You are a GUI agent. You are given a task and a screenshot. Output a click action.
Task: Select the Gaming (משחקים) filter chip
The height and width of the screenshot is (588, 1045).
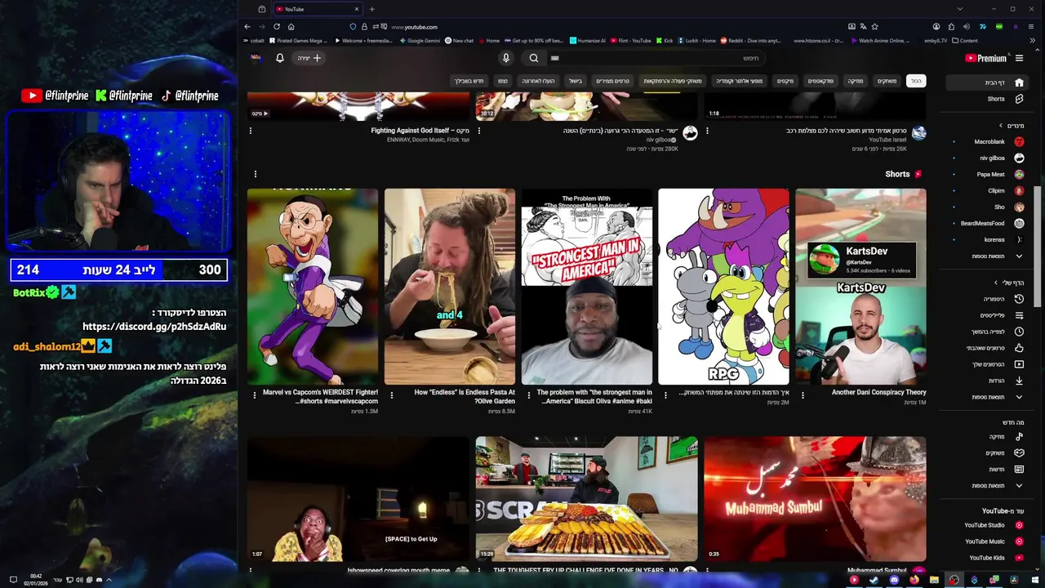point(887,81)
